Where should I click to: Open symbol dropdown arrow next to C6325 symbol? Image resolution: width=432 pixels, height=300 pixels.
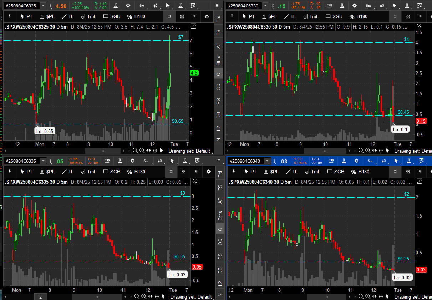point(43,6)
